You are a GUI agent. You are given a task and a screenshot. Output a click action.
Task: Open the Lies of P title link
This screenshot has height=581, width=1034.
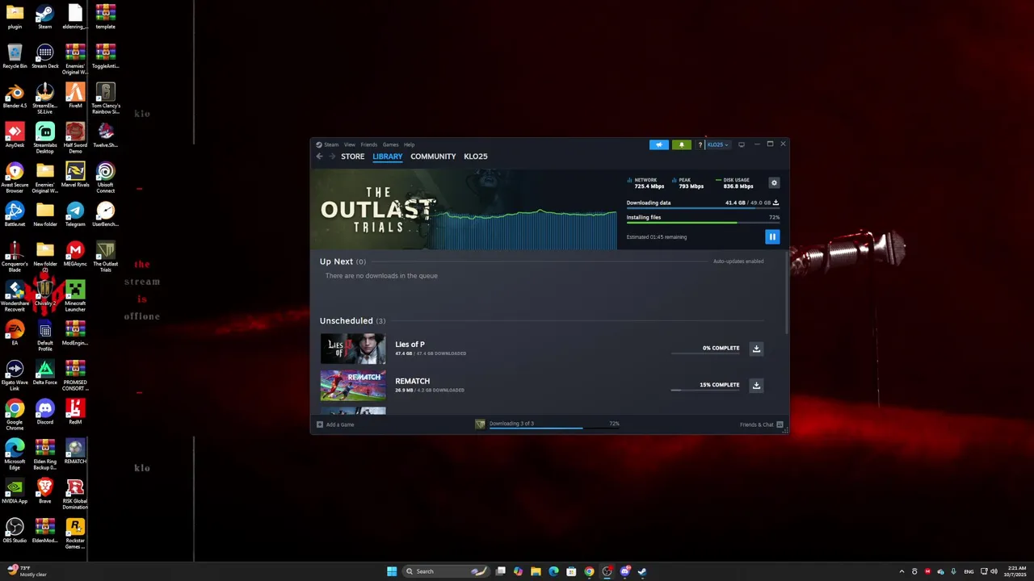pyautogui.click(x=410, y=345)
